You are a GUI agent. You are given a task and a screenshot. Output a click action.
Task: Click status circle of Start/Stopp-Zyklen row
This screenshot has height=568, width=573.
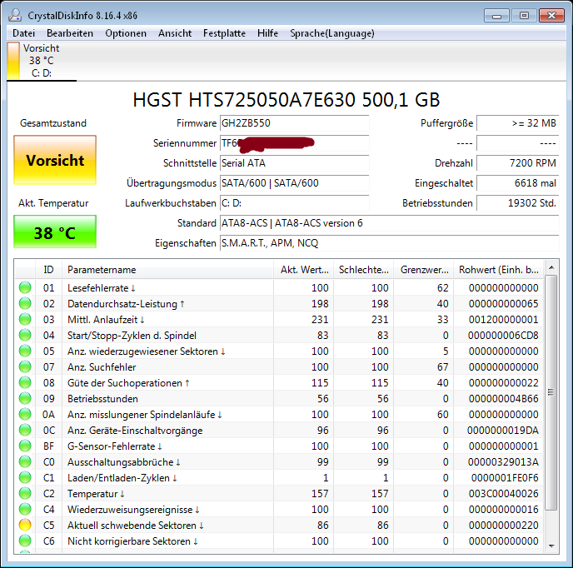tap(25, 335)
